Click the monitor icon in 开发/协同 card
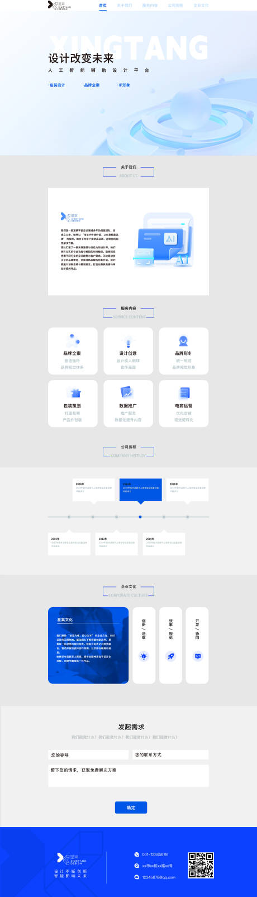The width and height of the screenshot is (257, 897). tap(197, 656)
